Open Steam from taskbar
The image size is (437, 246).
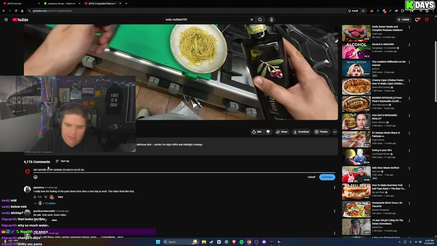pyautogui.click(x=211, y=242)
